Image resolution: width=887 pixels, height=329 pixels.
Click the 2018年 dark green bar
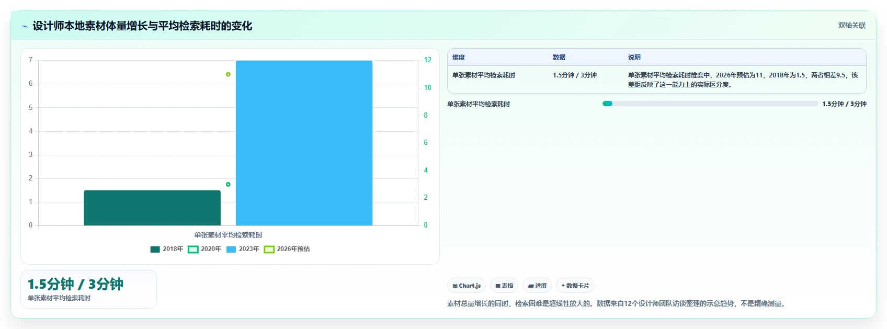pos(152,208)
